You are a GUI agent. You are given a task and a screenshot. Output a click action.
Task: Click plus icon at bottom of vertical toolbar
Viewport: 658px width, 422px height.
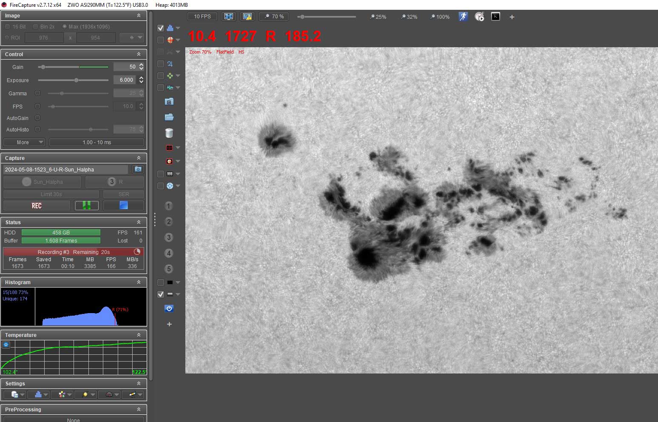pos(169,324)
